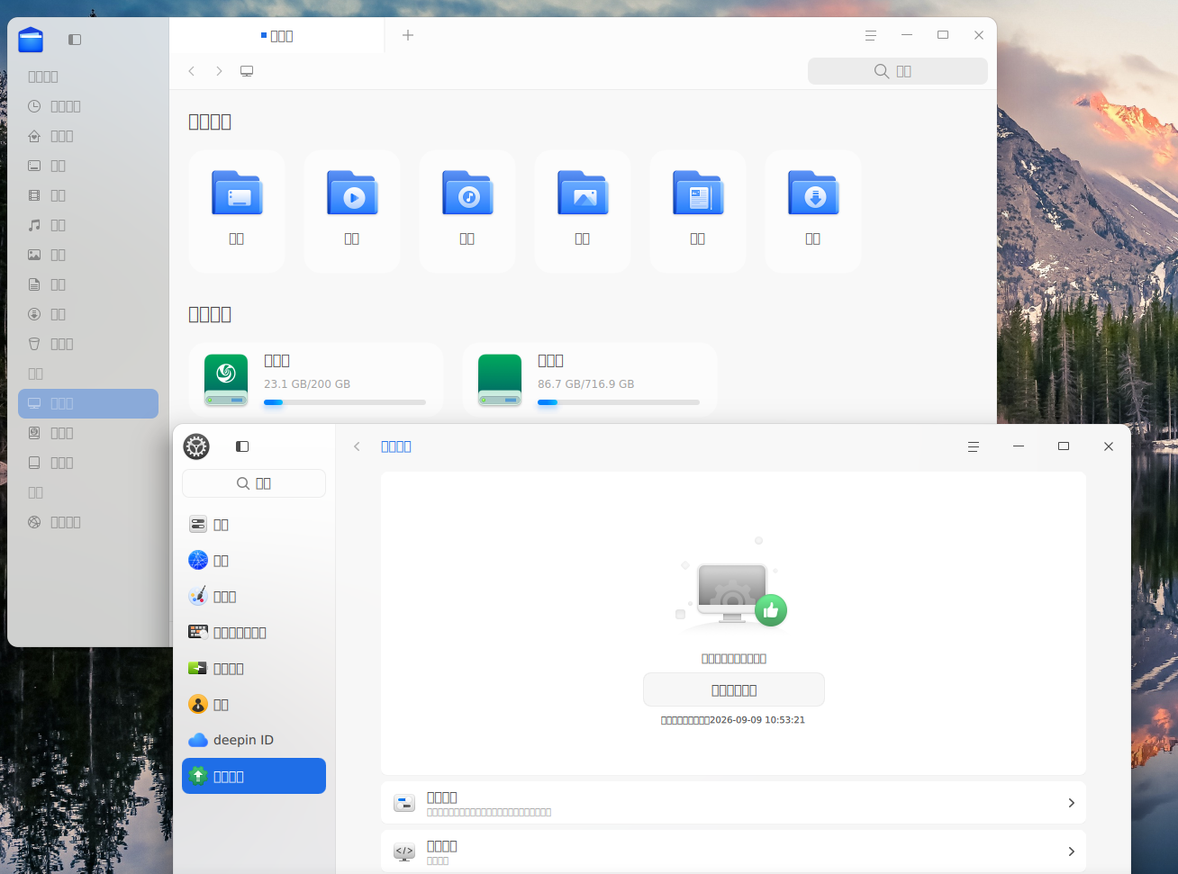Toggle the settings window sidebar panel icon
This screenshot has width=1178, height=874.
(242, 446)
